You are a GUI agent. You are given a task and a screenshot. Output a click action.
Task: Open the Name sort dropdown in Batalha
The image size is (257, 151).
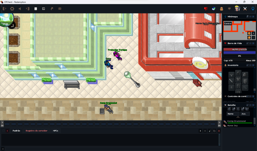233,114
